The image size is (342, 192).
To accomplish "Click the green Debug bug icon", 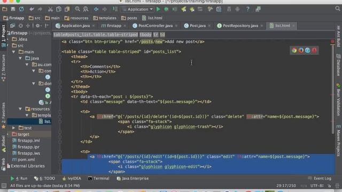I will (x=166, y=9).
